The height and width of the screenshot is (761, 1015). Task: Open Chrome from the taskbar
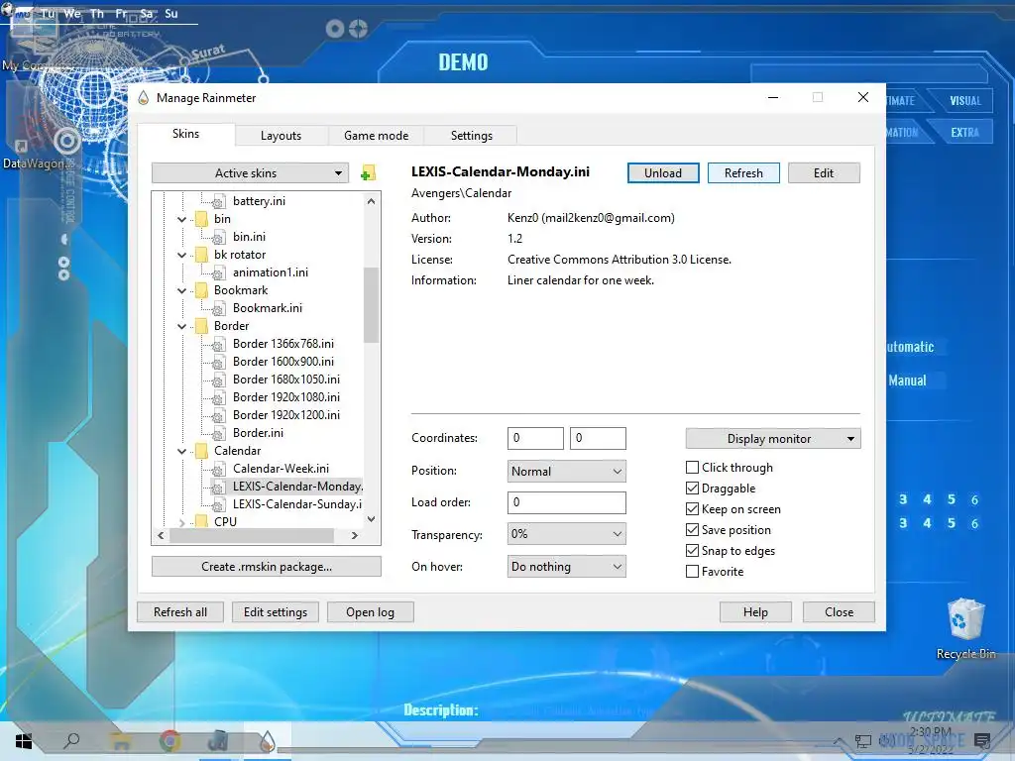coord(169,741)
